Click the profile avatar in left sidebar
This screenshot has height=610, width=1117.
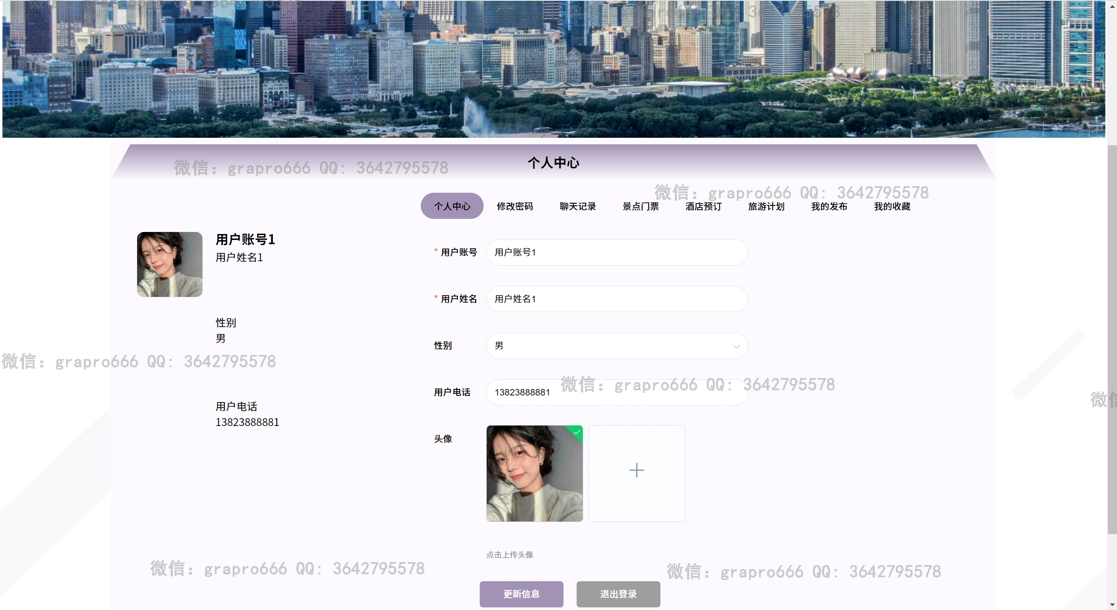169,264
